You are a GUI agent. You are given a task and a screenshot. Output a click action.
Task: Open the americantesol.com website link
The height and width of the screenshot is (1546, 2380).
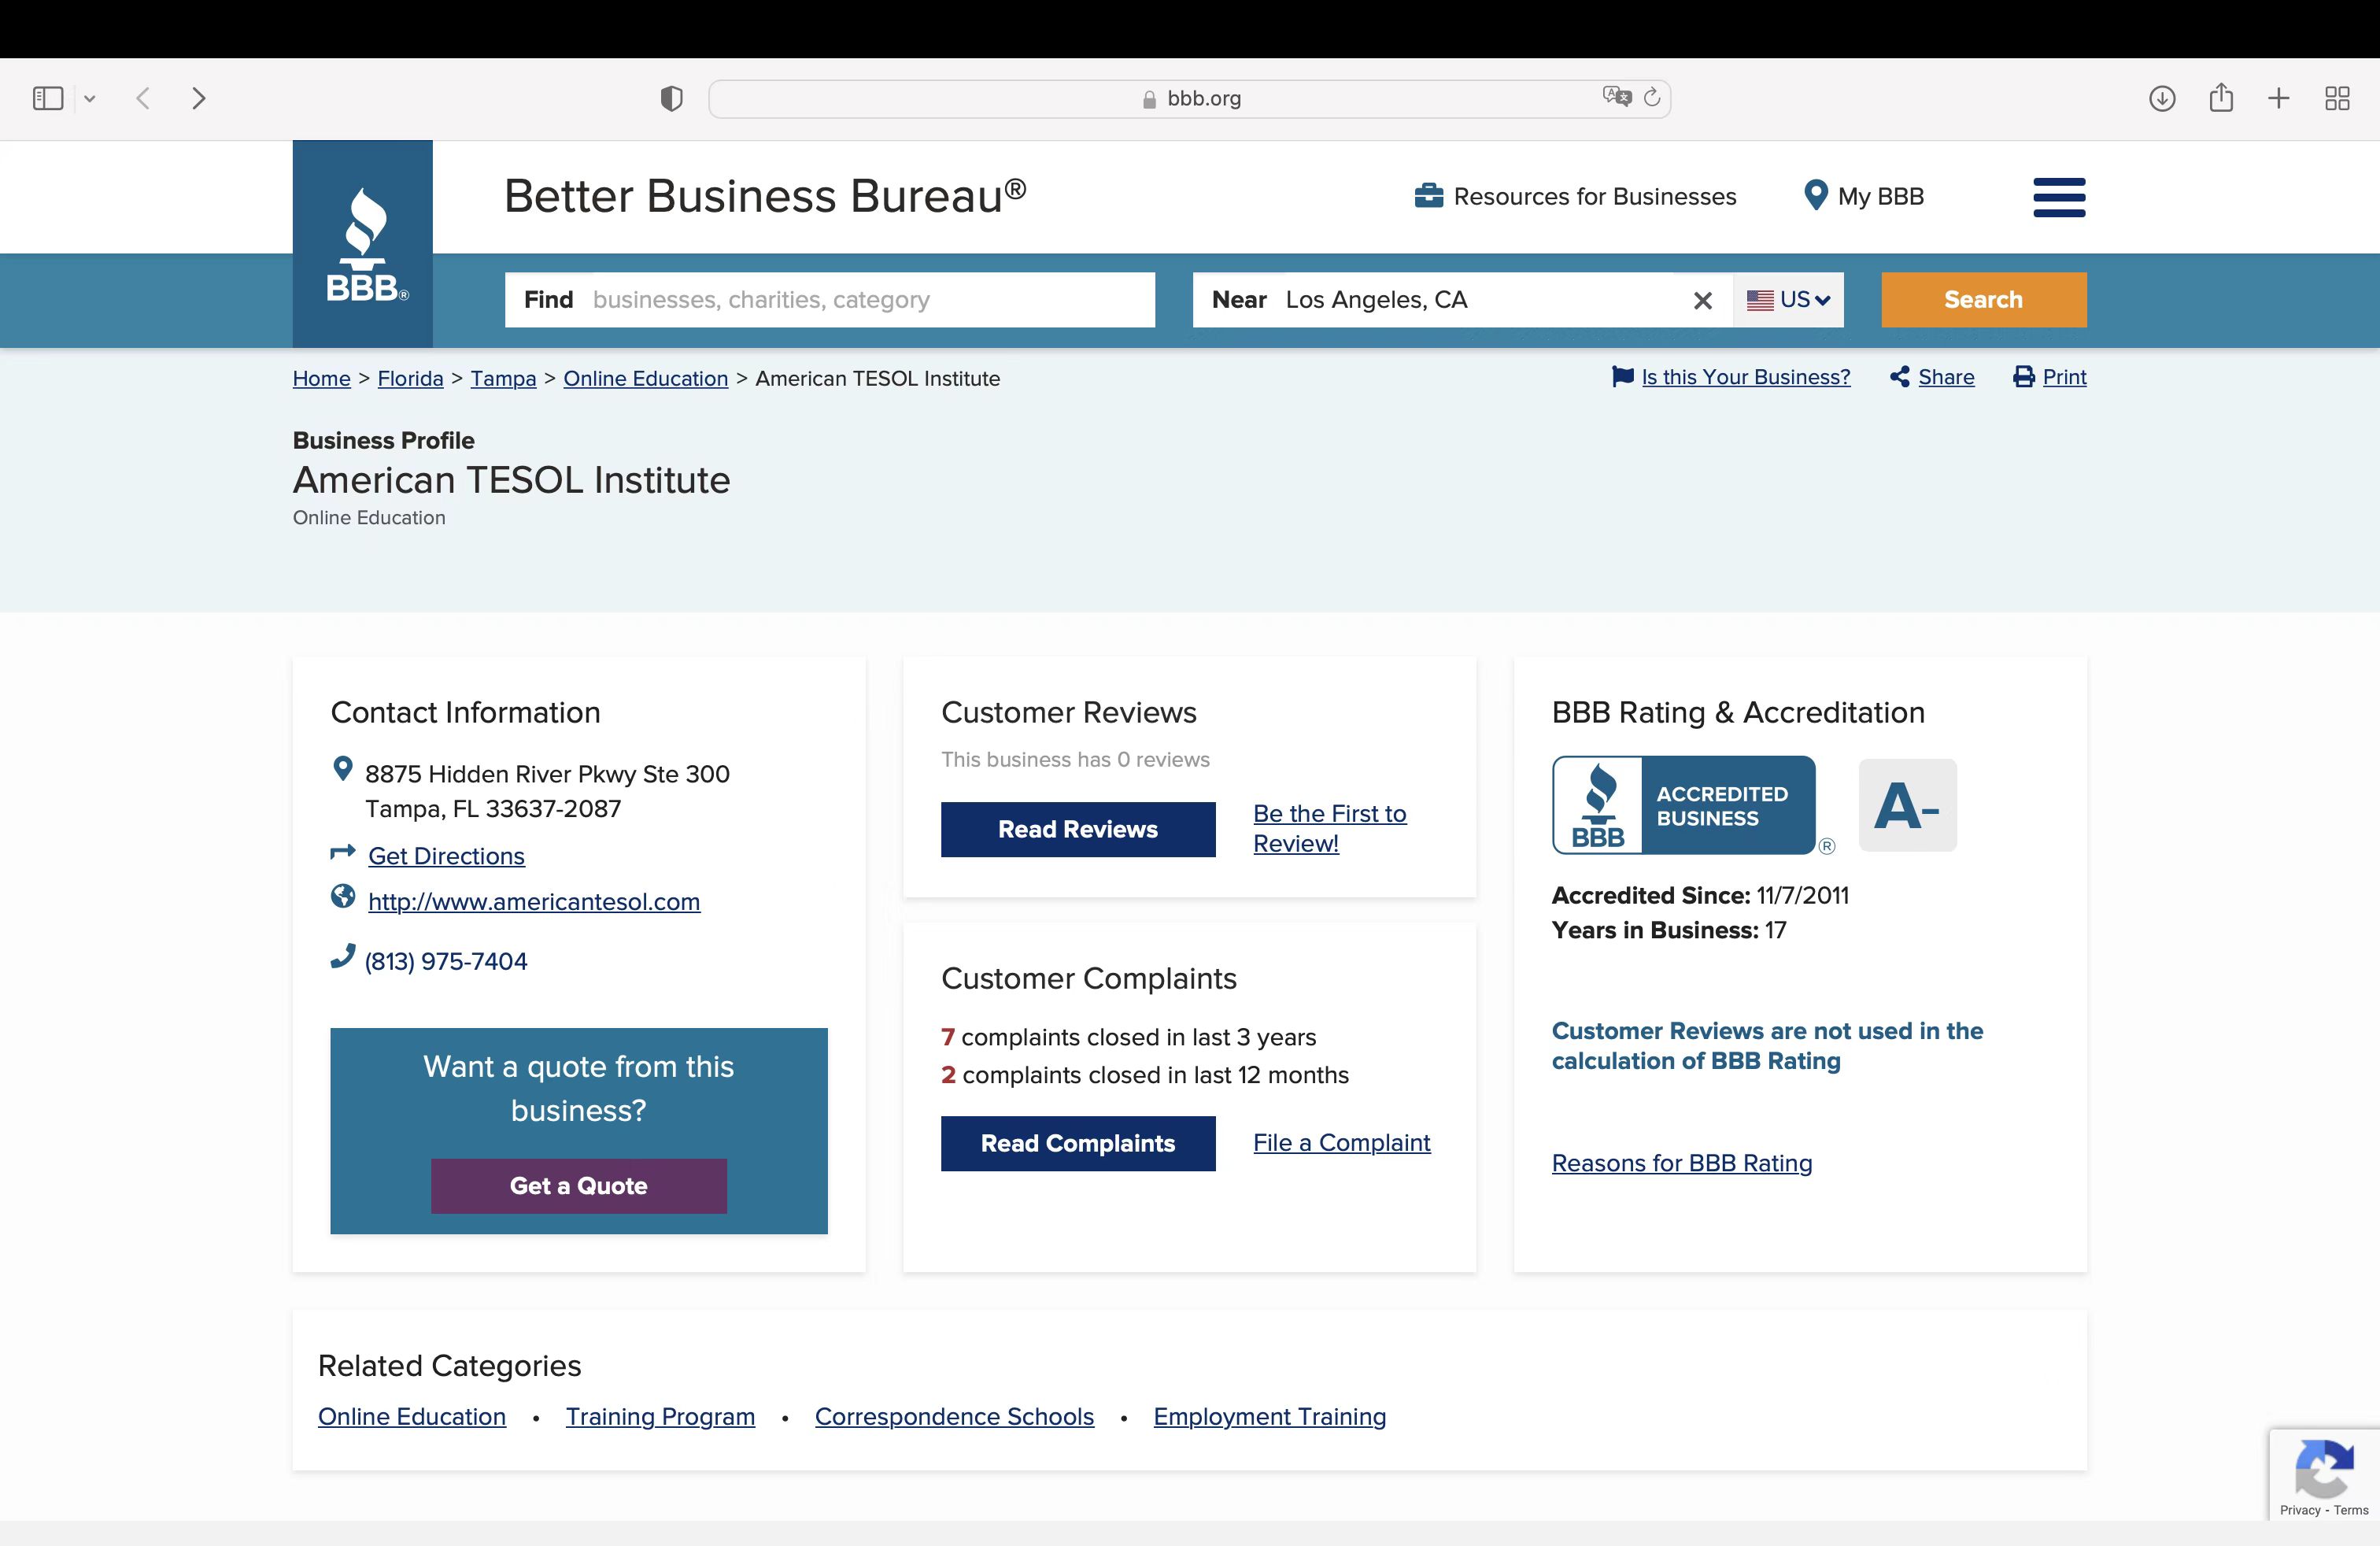(x=533, y=901)
